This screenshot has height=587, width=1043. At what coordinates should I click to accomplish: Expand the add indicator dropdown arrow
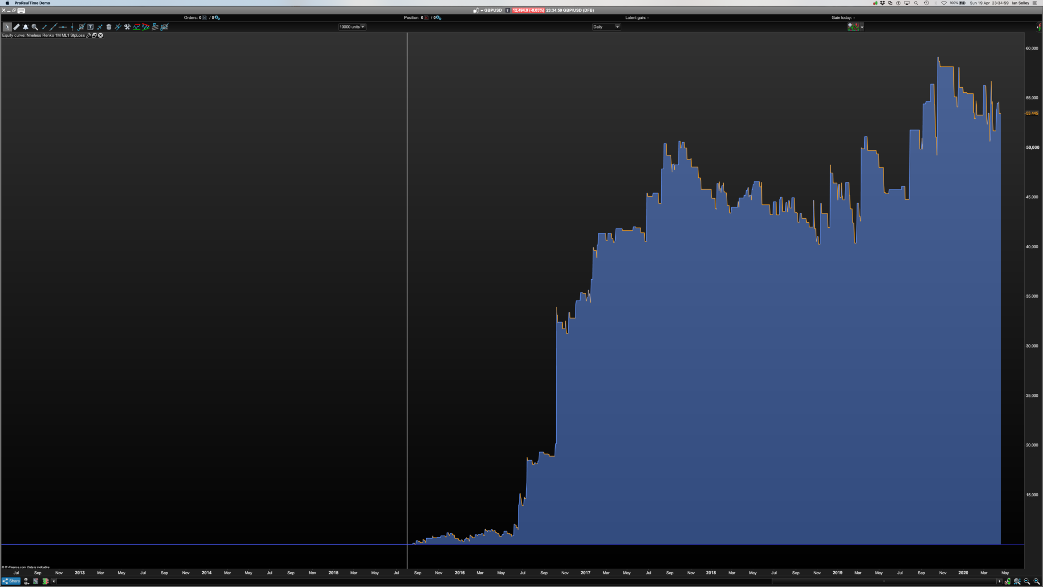862,27
